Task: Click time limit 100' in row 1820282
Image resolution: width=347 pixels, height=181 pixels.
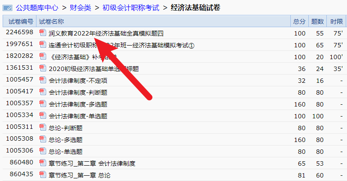Action: point(336,57)
